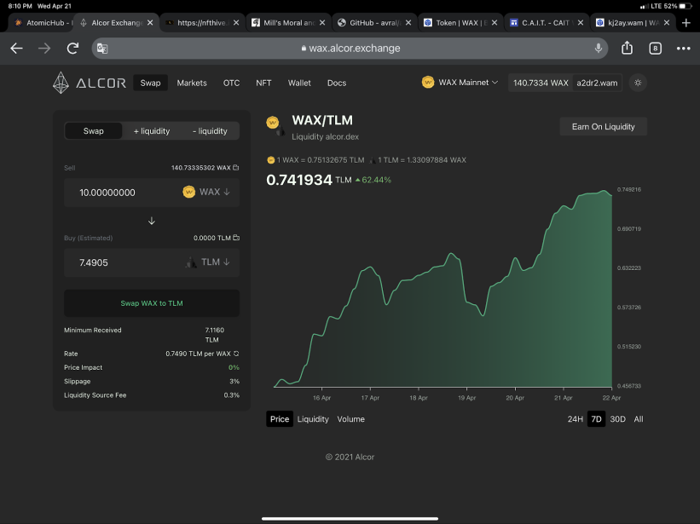Click the 3% slippage value

(234, 382)
